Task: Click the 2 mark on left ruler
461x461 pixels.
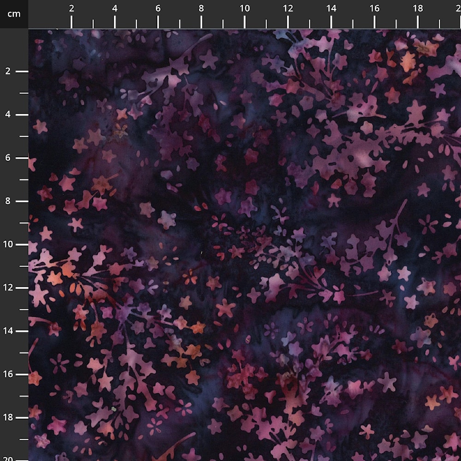Action: tap(8, 71)
